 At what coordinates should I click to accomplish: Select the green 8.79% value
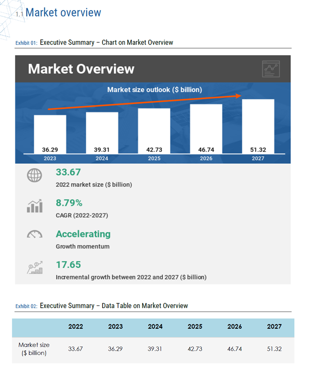69,203
